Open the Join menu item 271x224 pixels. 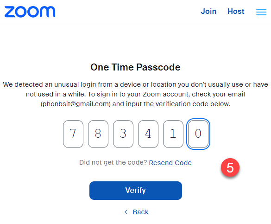(x=208, y=12)
